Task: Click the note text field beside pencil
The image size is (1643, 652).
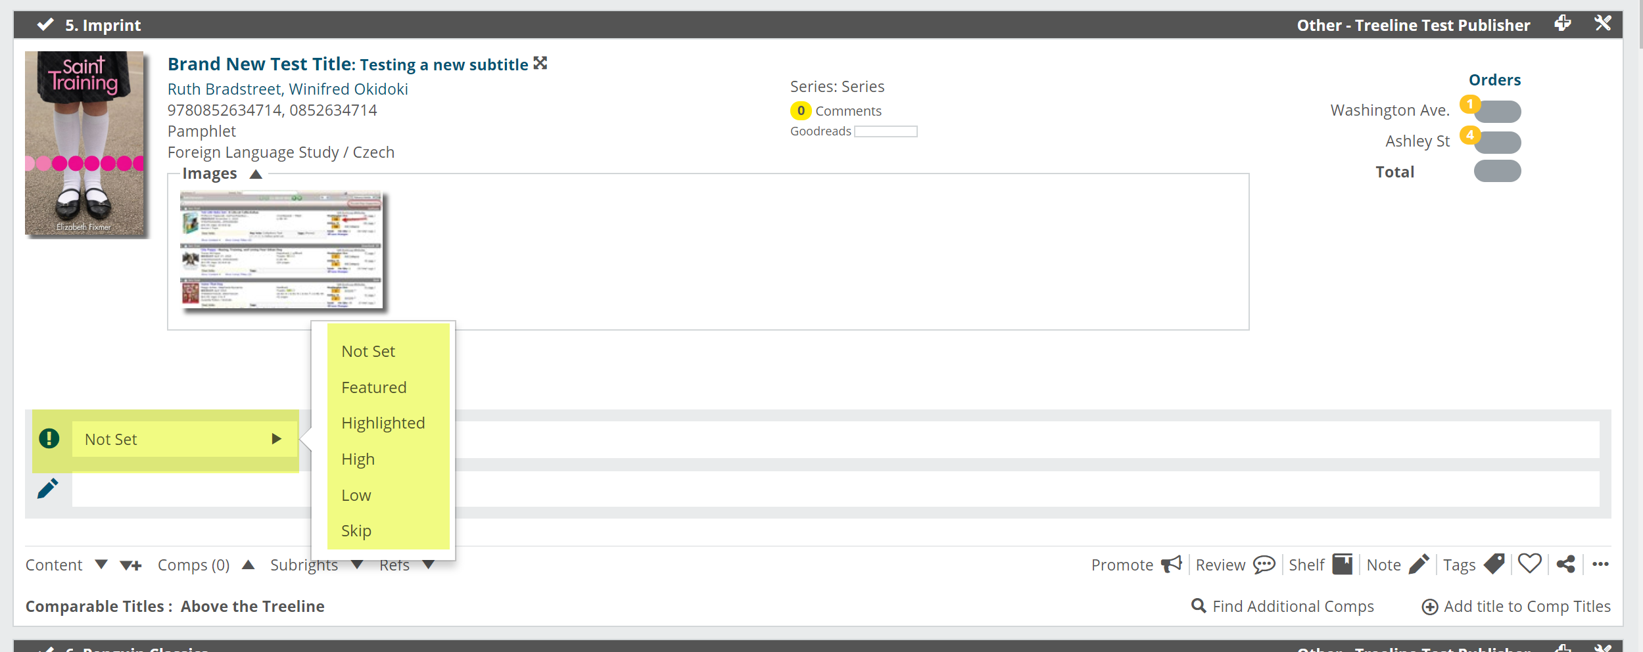Action: (x=836, y=488)
